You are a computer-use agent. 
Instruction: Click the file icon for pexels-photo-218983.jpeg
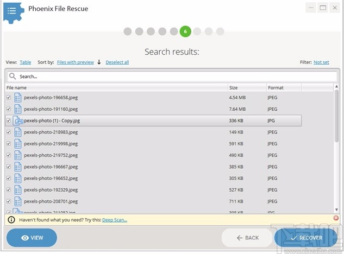click(18, 132)
